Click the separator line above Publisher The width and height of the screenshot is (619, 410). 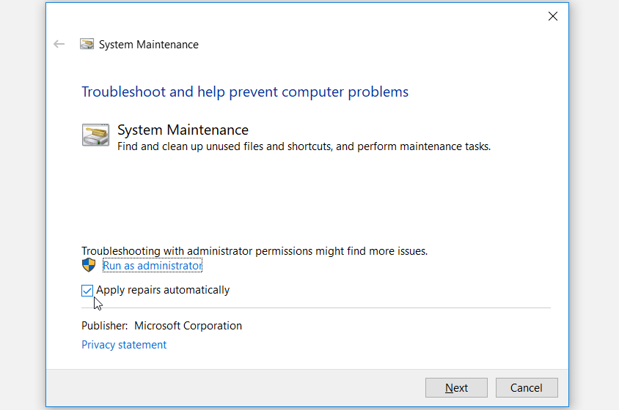click(x=315, y=308)
